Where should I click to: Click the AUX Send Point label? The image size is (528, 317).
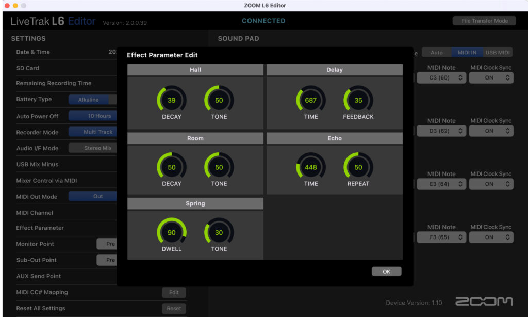pos(39,276)
